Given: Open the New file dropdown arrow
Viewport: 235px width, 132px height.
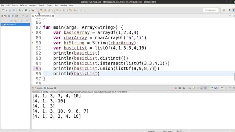Looking at the screenshot, I should (6, 10).
